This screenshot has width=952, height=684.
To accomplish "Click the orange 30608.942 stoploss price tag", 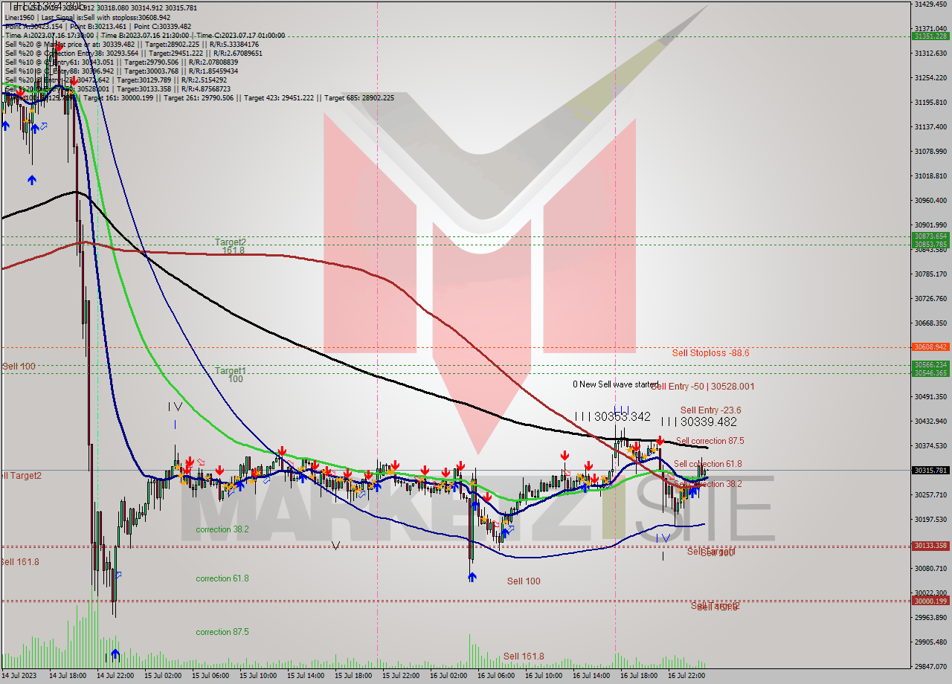I will pos(930,346).
